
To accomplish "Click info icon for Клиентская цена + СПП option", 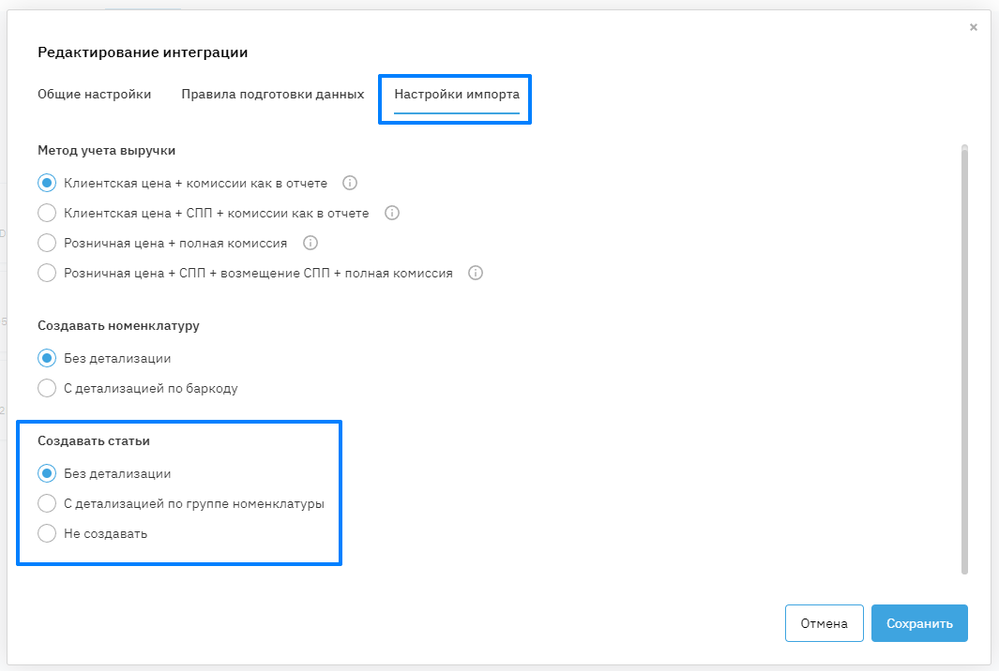I will click(392, 213).
